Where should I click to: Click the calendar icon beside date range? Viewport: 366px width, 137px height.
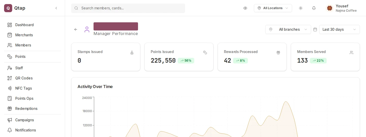coord(315,29)
